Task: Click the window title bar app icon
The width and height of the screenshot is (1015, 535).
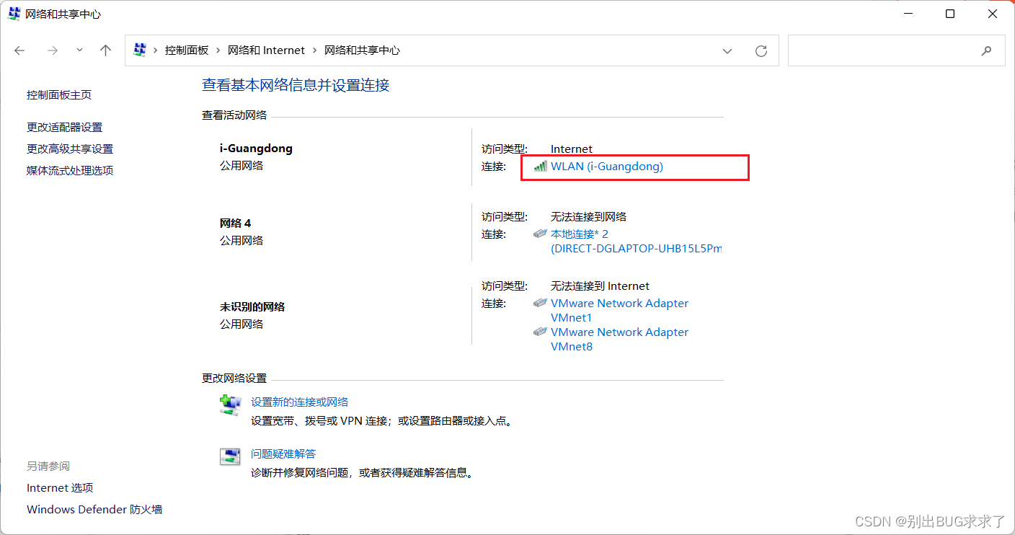Action: coord(14,14)
